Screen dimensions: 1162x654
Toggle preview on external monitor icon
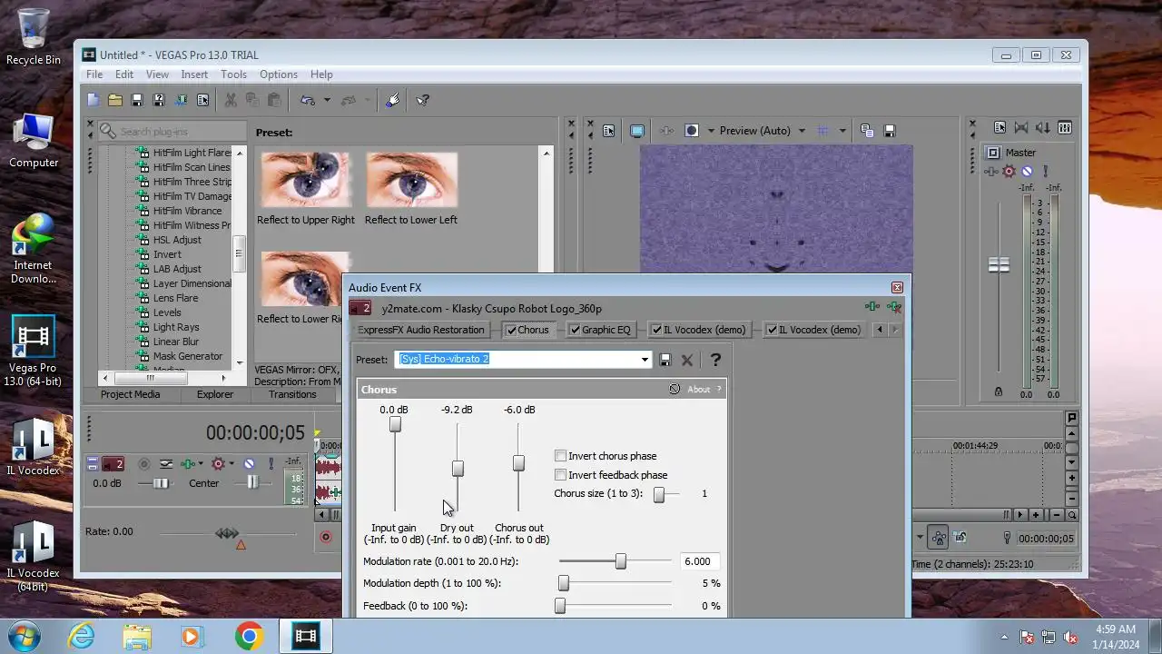pos(637,131)
